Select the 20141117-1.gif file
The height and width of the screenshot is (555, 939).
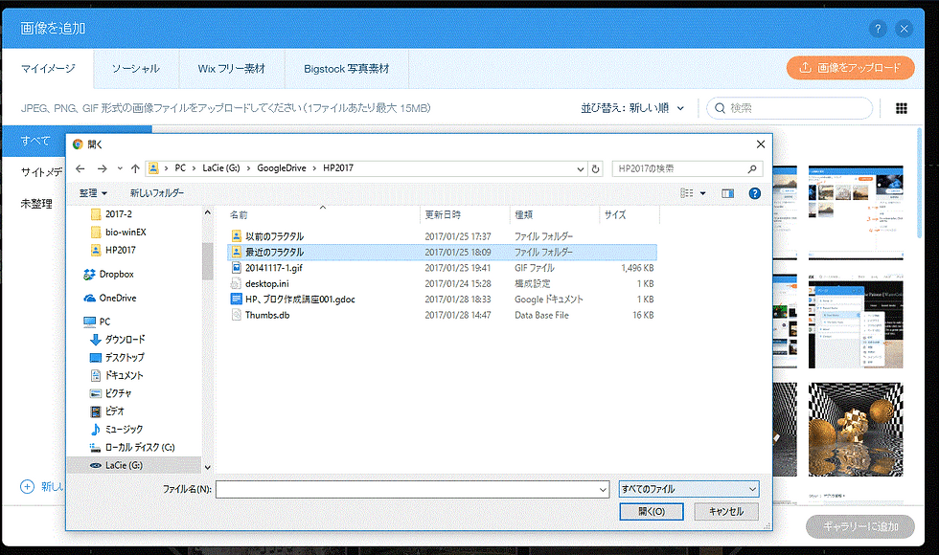442,268
